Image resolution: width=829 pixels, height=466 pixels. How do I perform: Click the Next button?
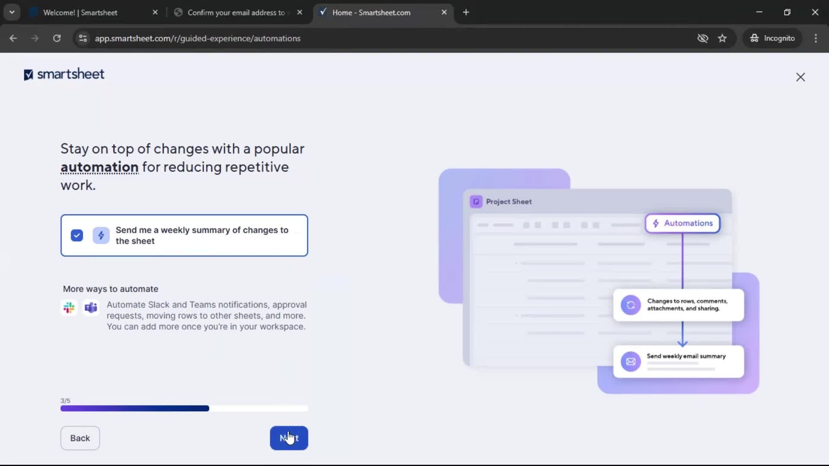click(x=289, y=438)
